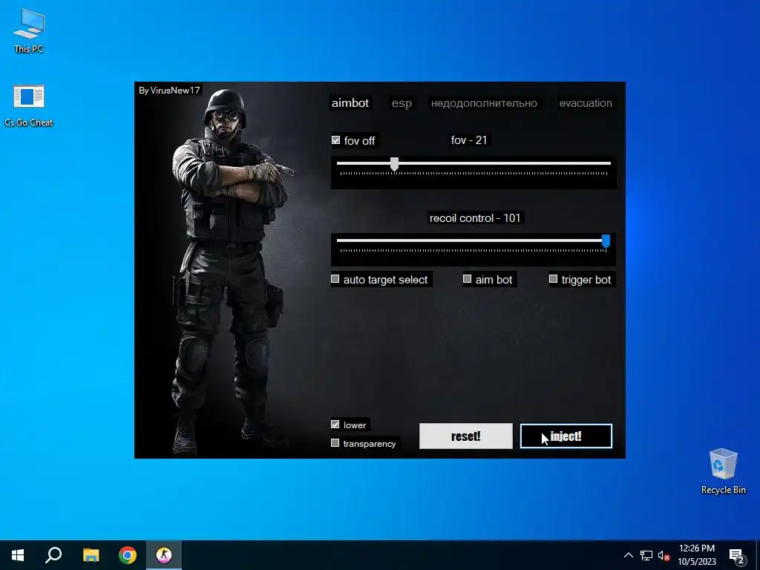Select the Recycle Bin desktop icon
760x570 pixels.
pyautogui.click(x=723, y=471)
